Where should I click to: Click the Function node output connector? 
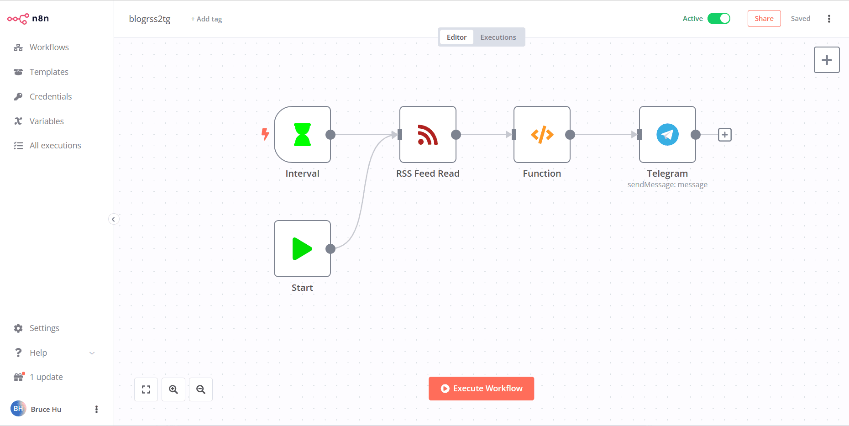click(570, 135)
